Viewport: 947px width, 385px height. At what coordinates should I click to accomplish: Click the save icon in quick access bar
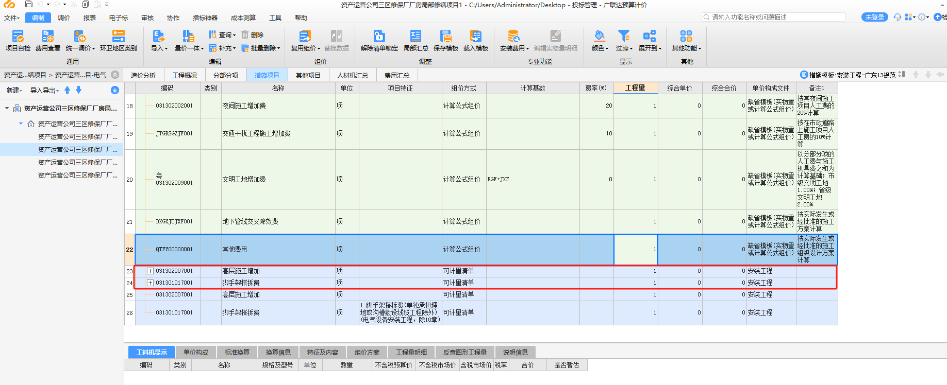[29, 4]
